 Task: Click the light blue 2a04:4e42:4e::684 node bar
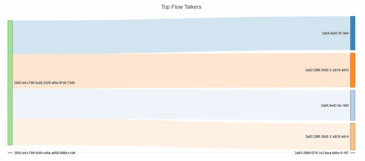(353, 105)
